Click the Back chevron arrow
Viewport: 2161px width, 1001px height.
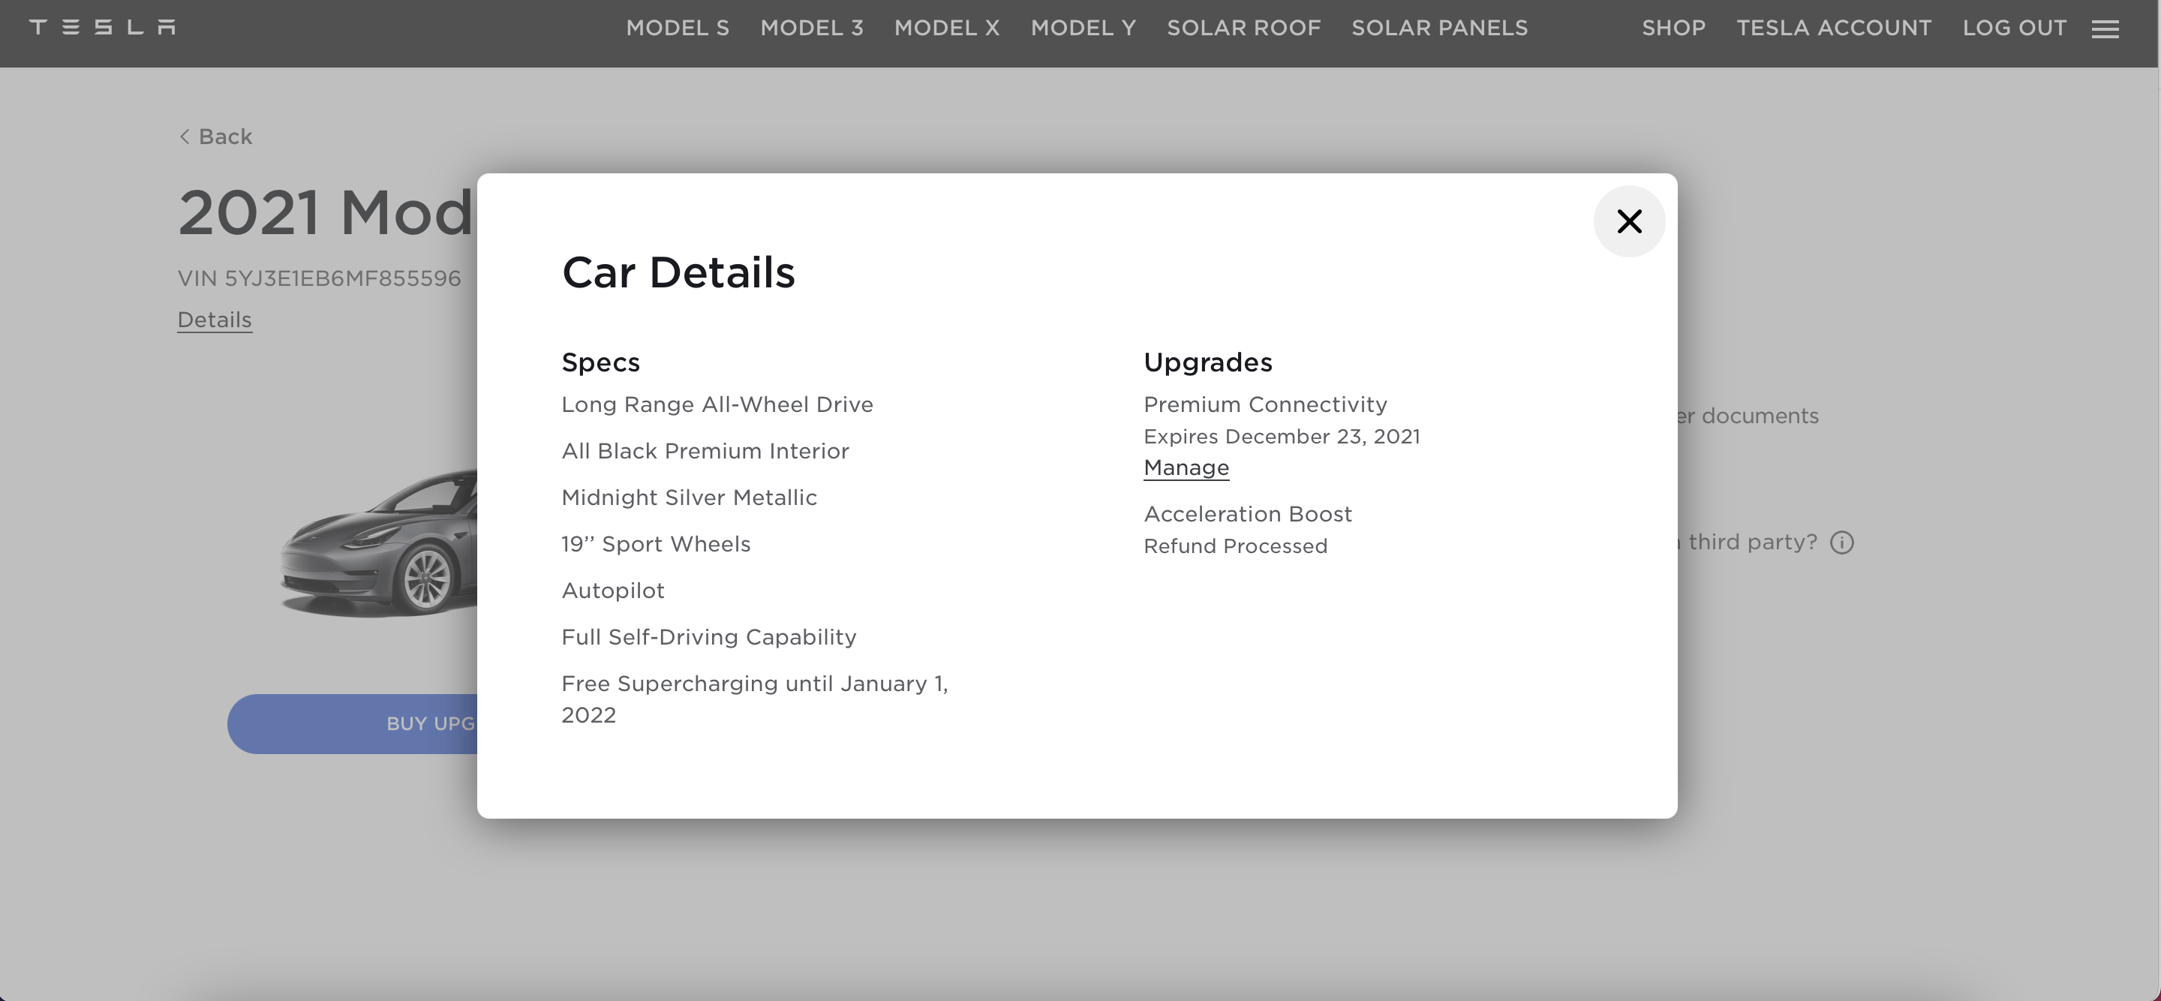185,137
